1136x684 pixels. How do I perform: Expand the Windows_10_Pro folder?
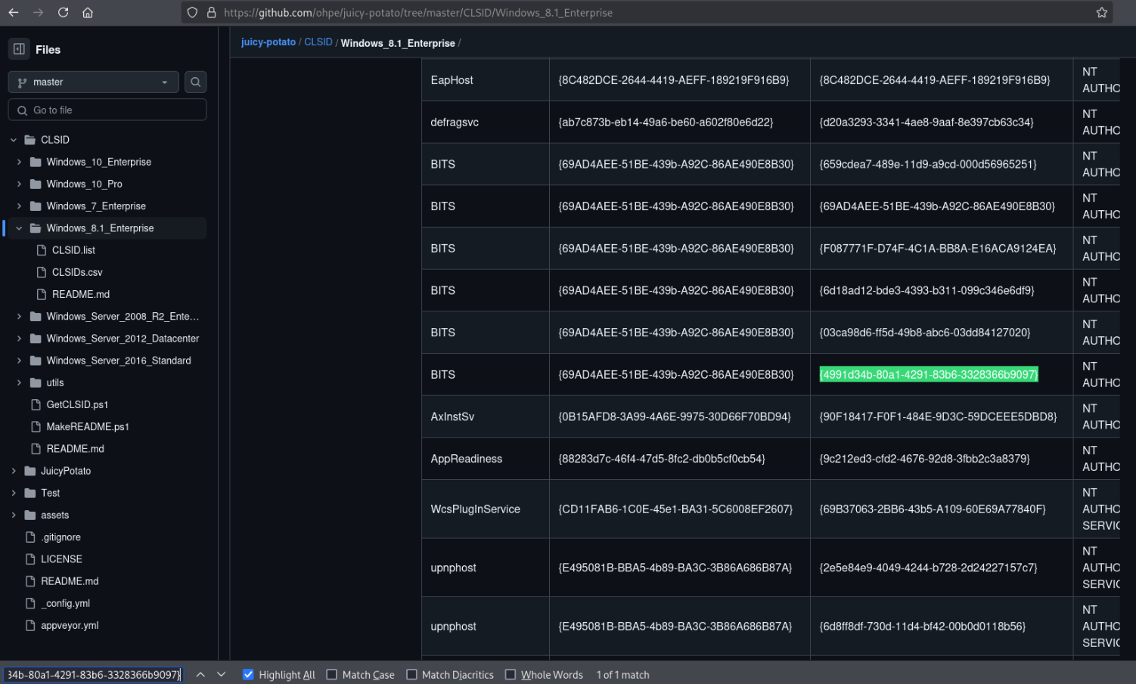point(19,184)
